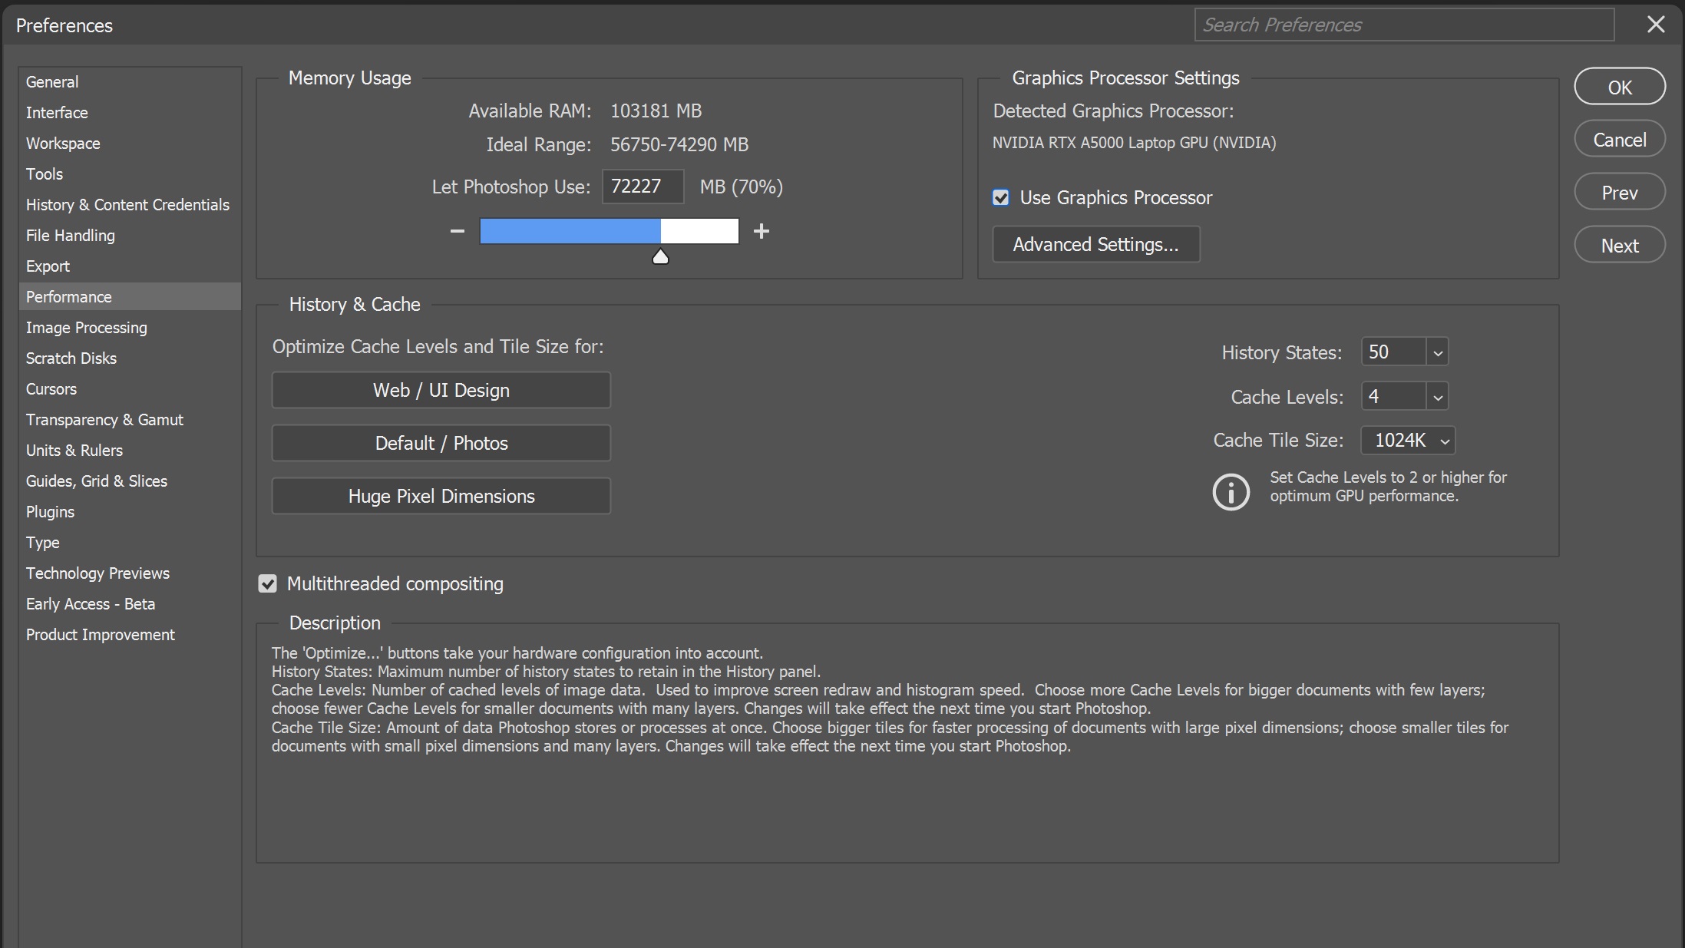Click the memory allocation slider handle
The image size is (1685, 948).
[x=660, y=256]
